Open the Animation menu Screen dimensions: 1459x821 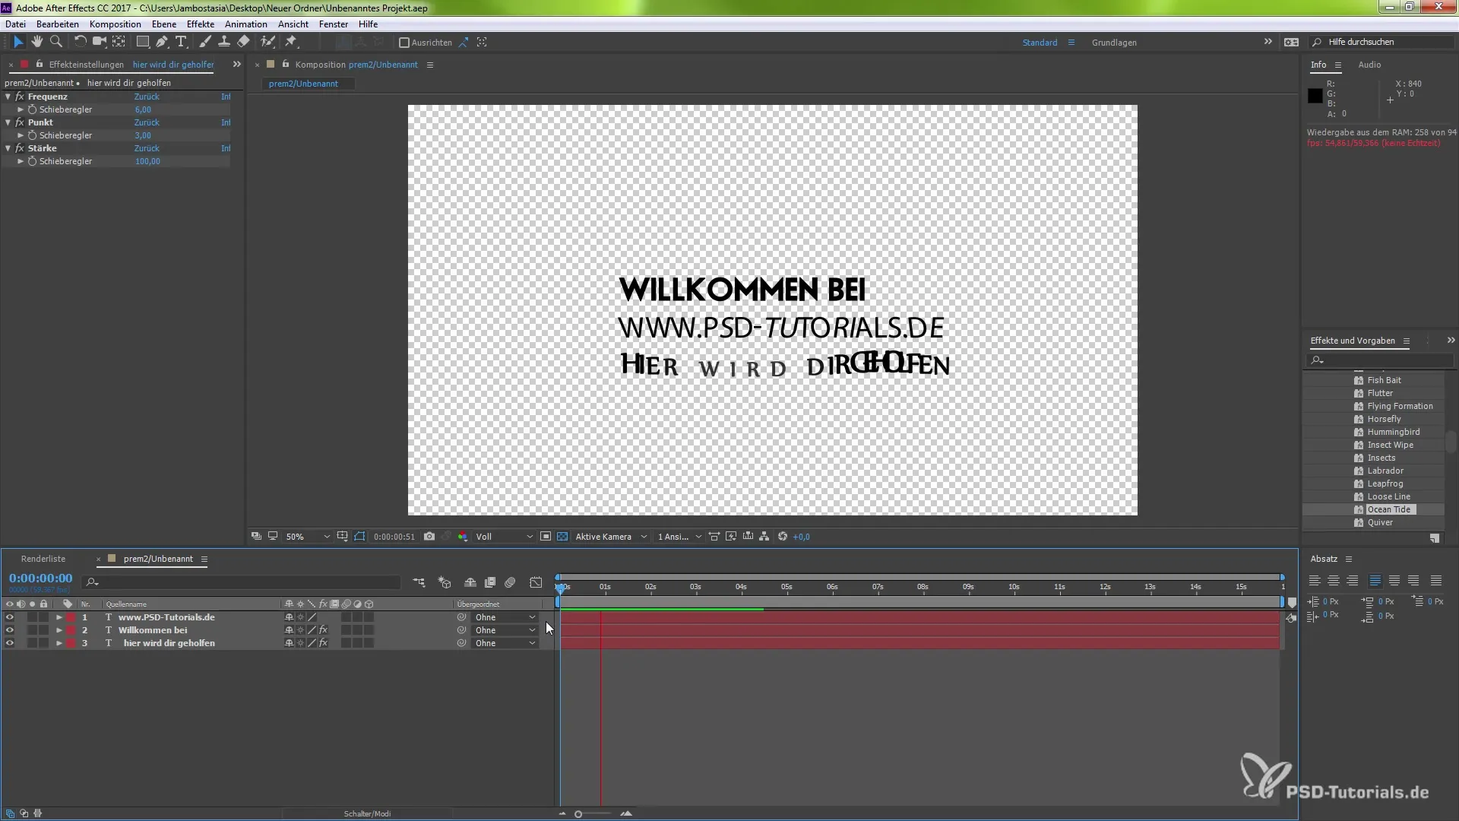[245, 24]
